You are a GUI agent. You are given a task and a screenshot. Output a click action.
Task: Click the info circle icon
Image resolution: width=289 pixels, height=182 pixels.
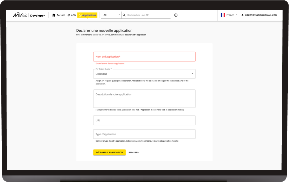176,15
